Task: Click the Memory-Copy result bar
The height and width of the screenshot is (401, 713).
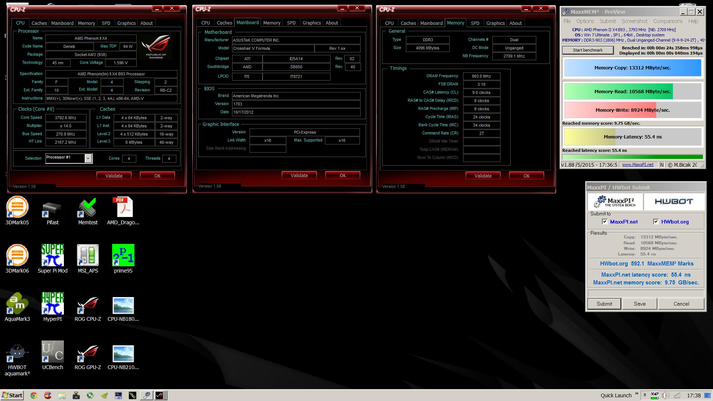Action: point(633,68)
